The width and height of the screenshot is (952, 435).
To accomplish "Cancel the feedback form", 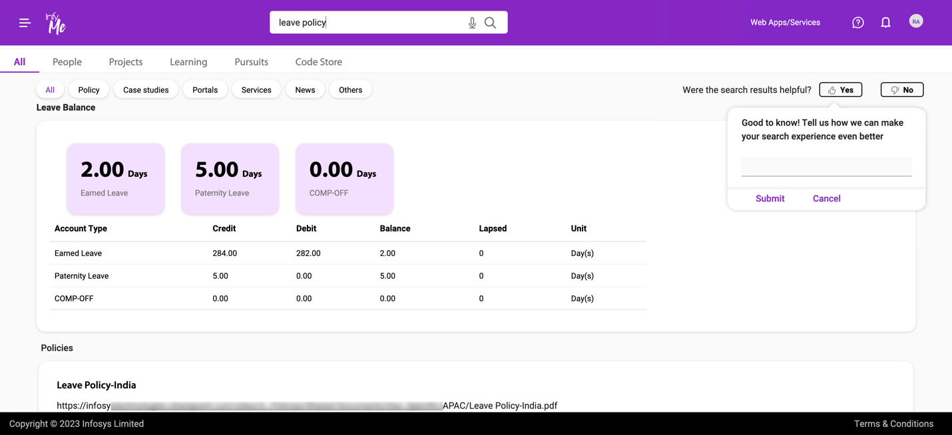I will click(x=826, y=198).
